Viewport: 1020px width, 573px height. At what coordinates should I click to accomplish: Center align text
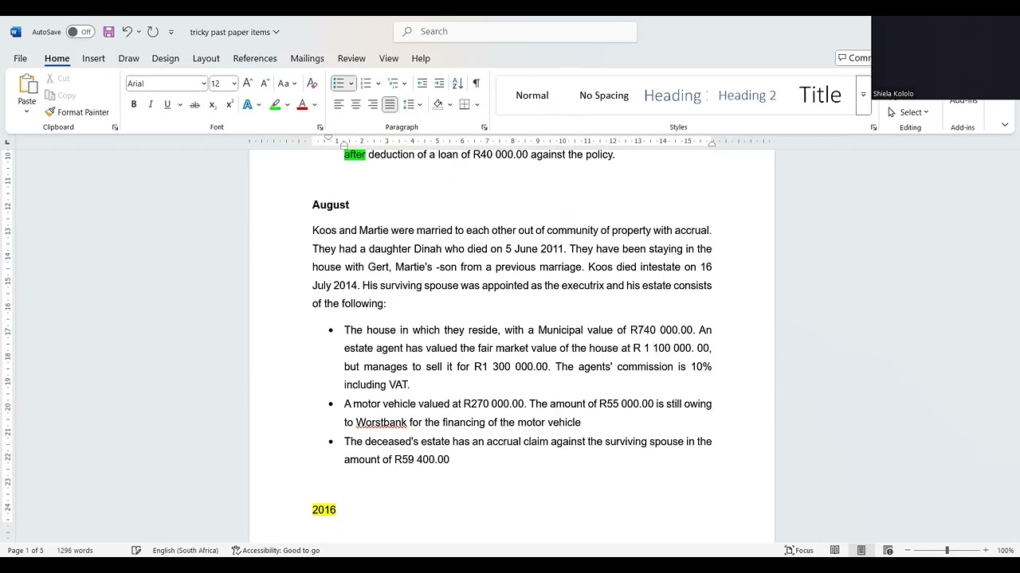(x=355, y=104)
